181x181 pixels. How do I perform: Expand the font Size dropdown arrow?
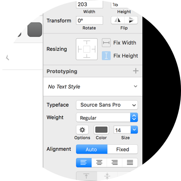point(134,130)
